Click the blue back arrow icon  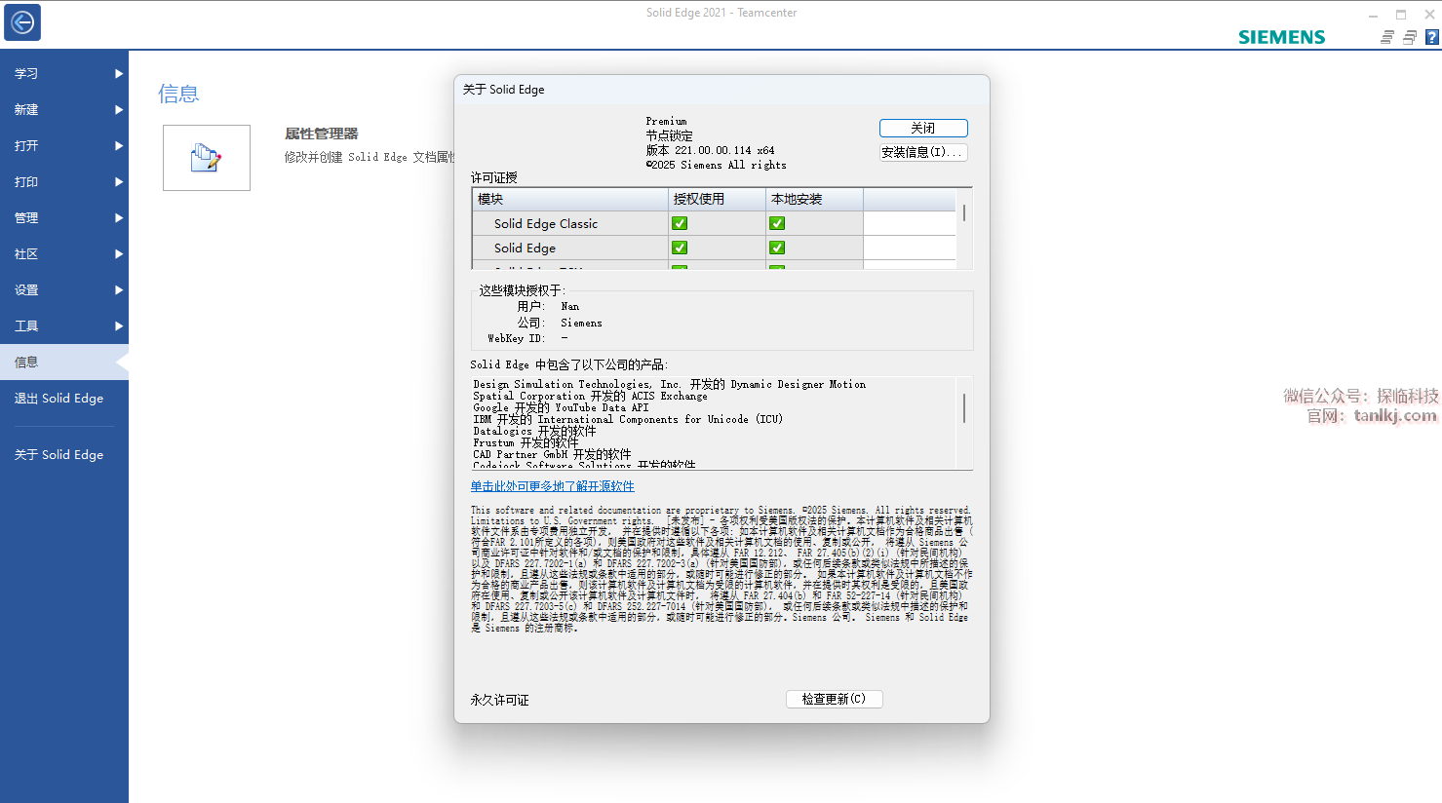[22, 22]
